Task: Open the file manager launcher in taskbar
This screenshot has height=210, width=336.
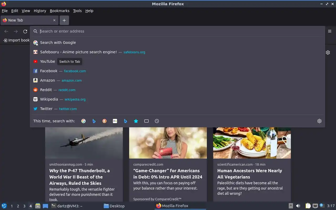Action: point(38,206)
